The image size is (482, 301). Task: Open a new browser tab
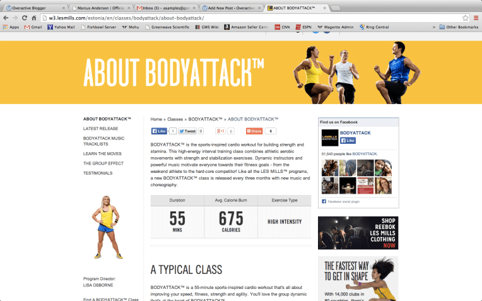[336, 8]
